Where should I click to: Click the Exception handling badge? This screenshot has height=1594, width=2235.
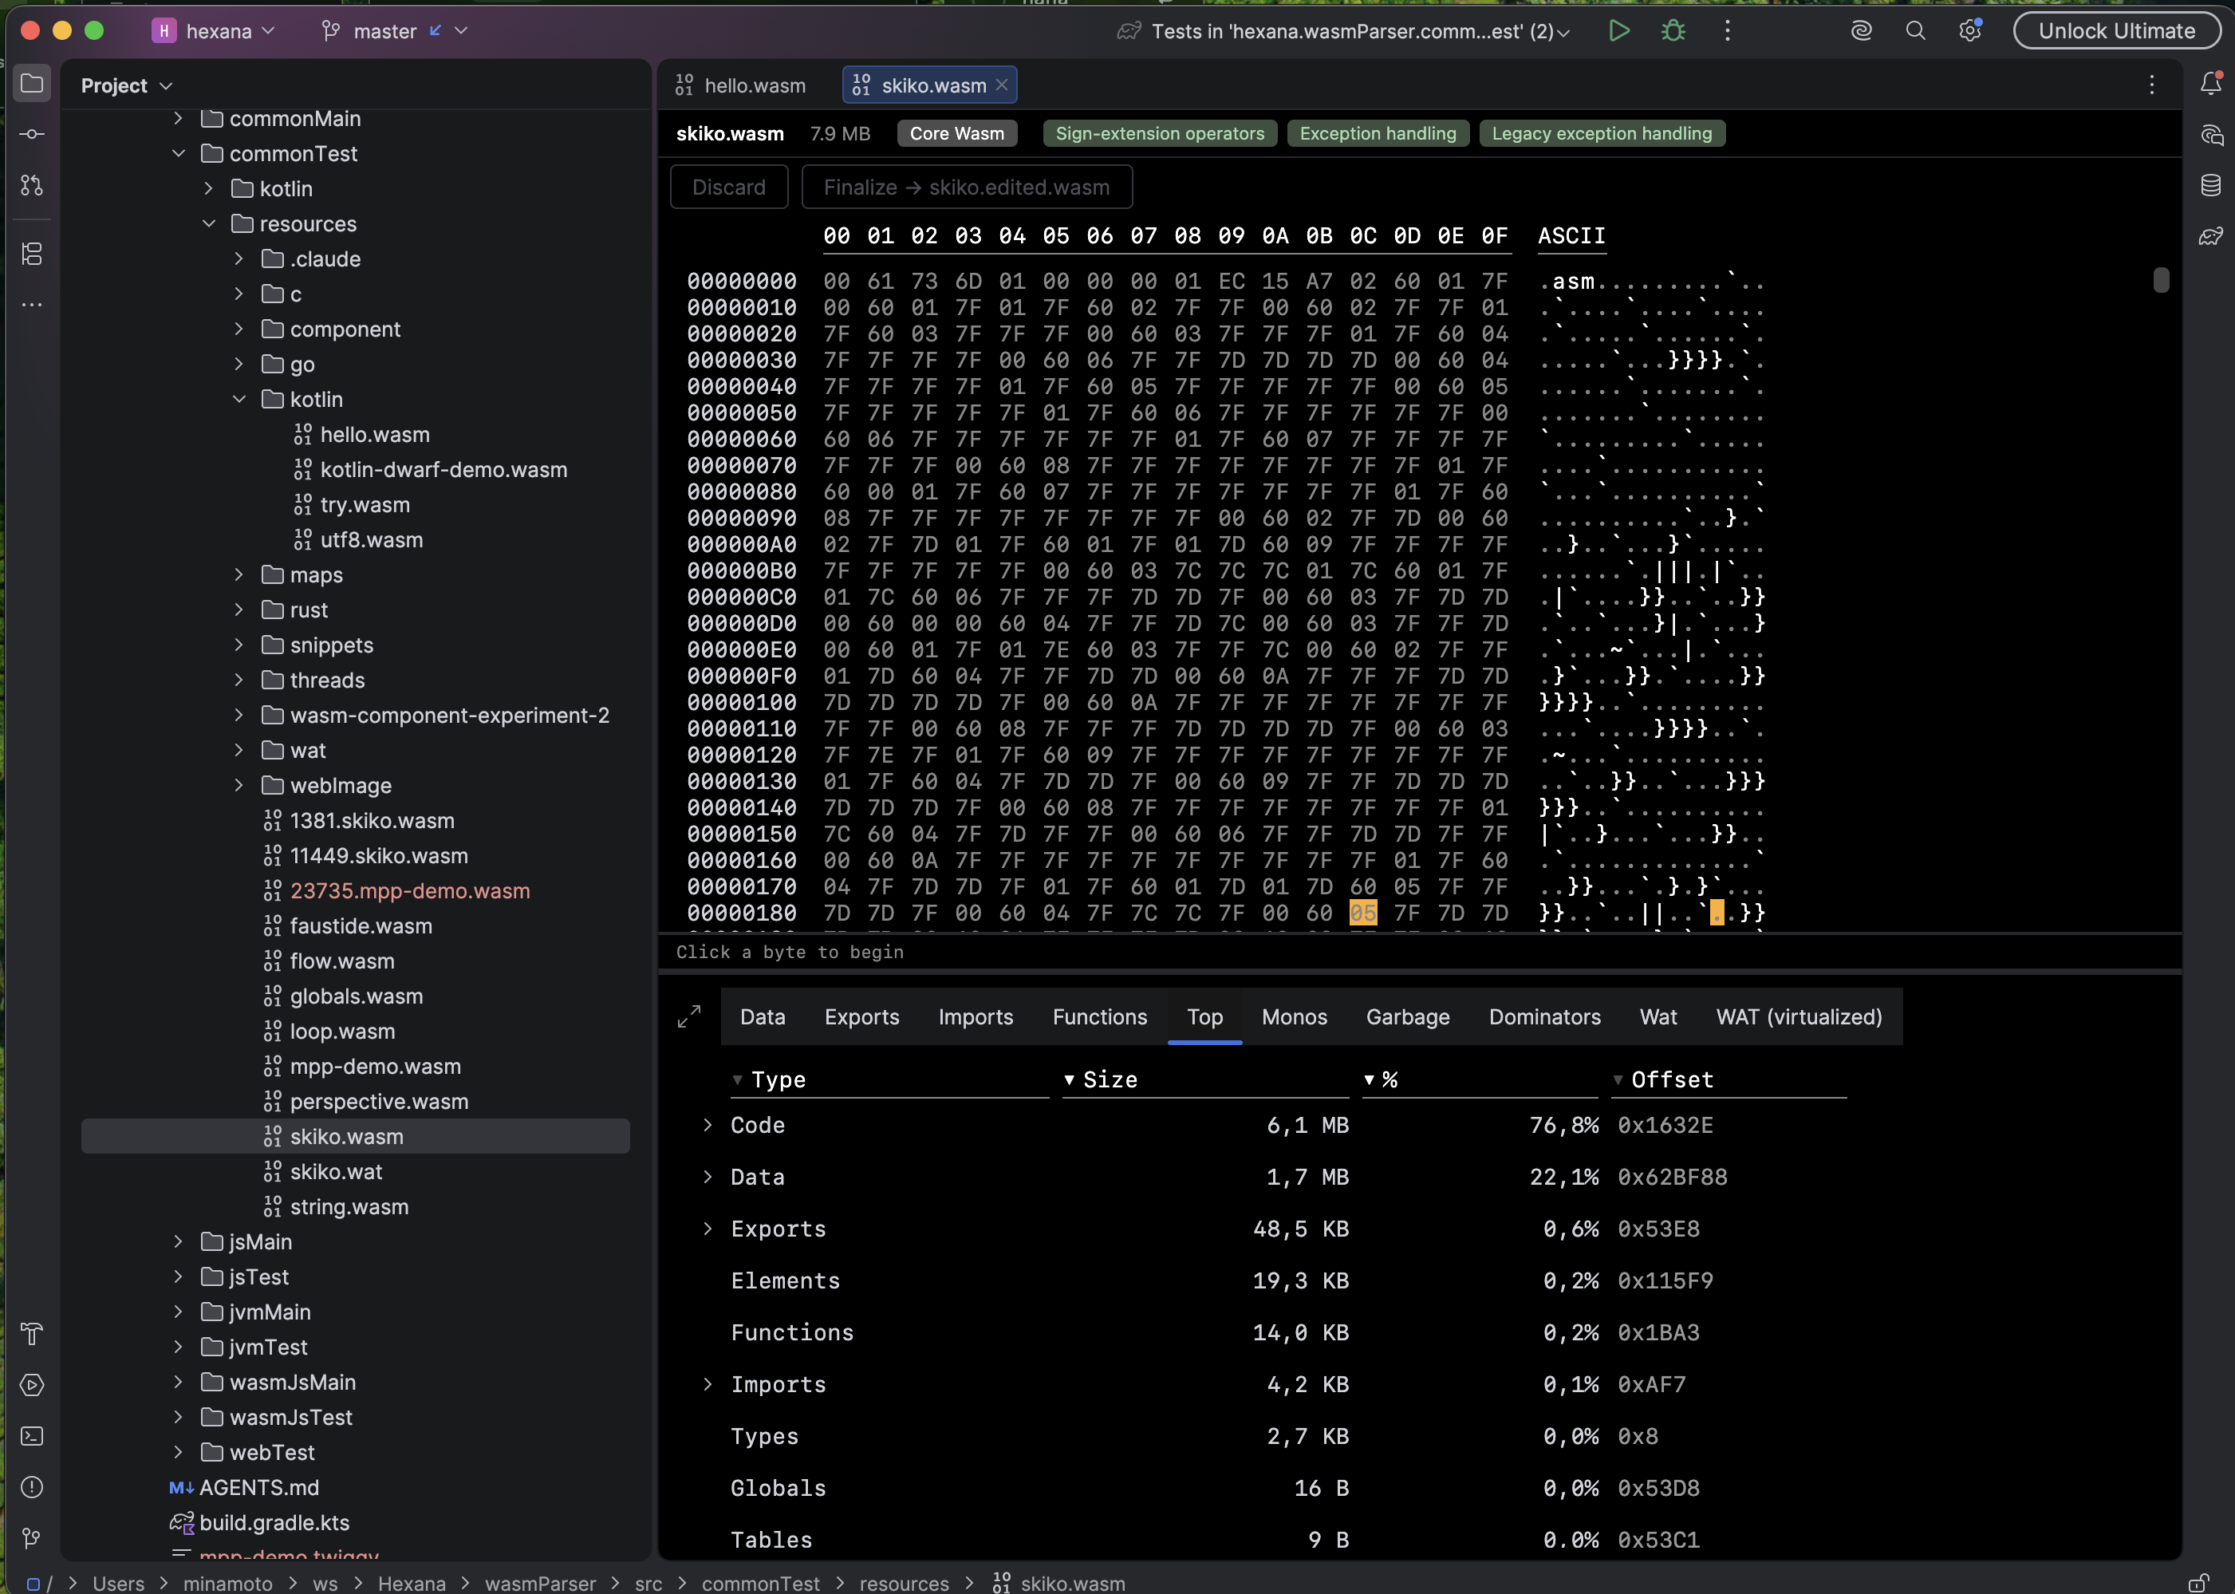coord(1378,133)
